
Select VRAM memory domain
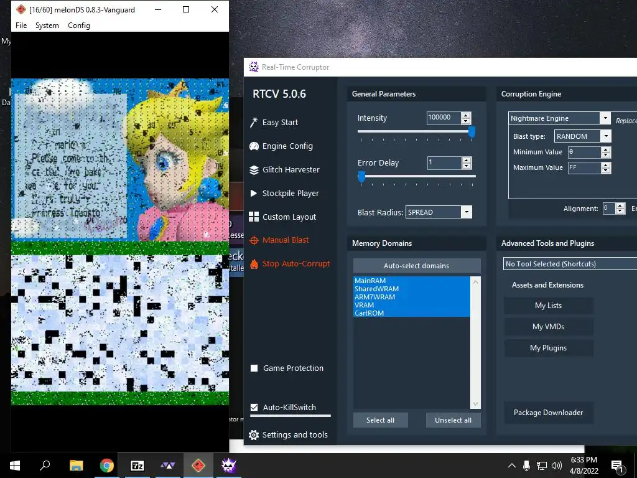(412, 305)
